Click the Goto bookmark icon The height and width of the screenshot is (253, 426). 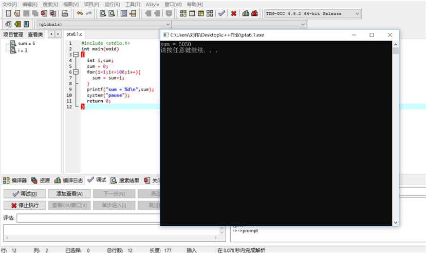click(26, 24)
